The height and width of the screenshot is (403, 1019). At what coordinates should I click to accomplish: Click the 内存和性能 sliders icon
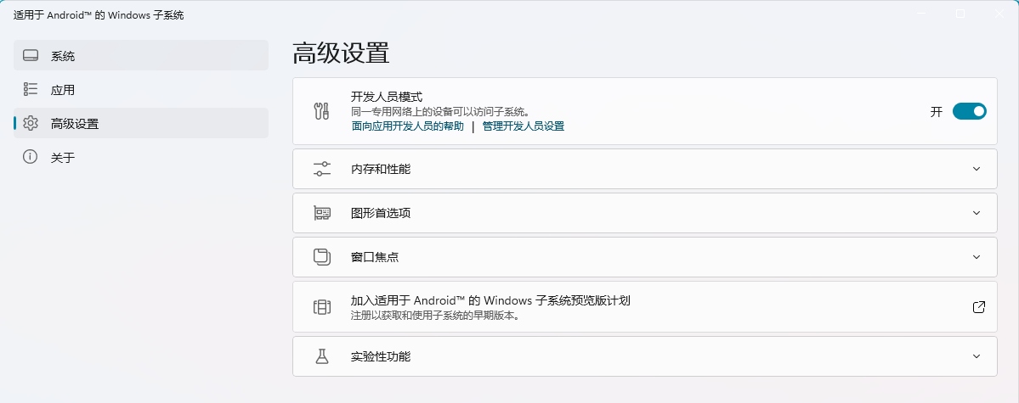coord(322,169)
